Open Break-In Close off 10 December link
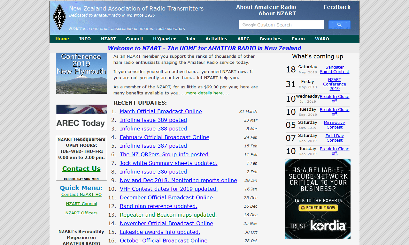 [x=335, y=151]
